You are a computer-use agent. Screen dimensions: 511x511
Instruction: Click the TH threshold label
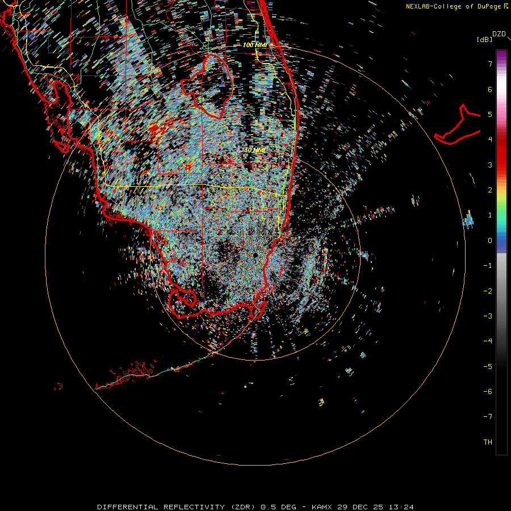[488, 442]
